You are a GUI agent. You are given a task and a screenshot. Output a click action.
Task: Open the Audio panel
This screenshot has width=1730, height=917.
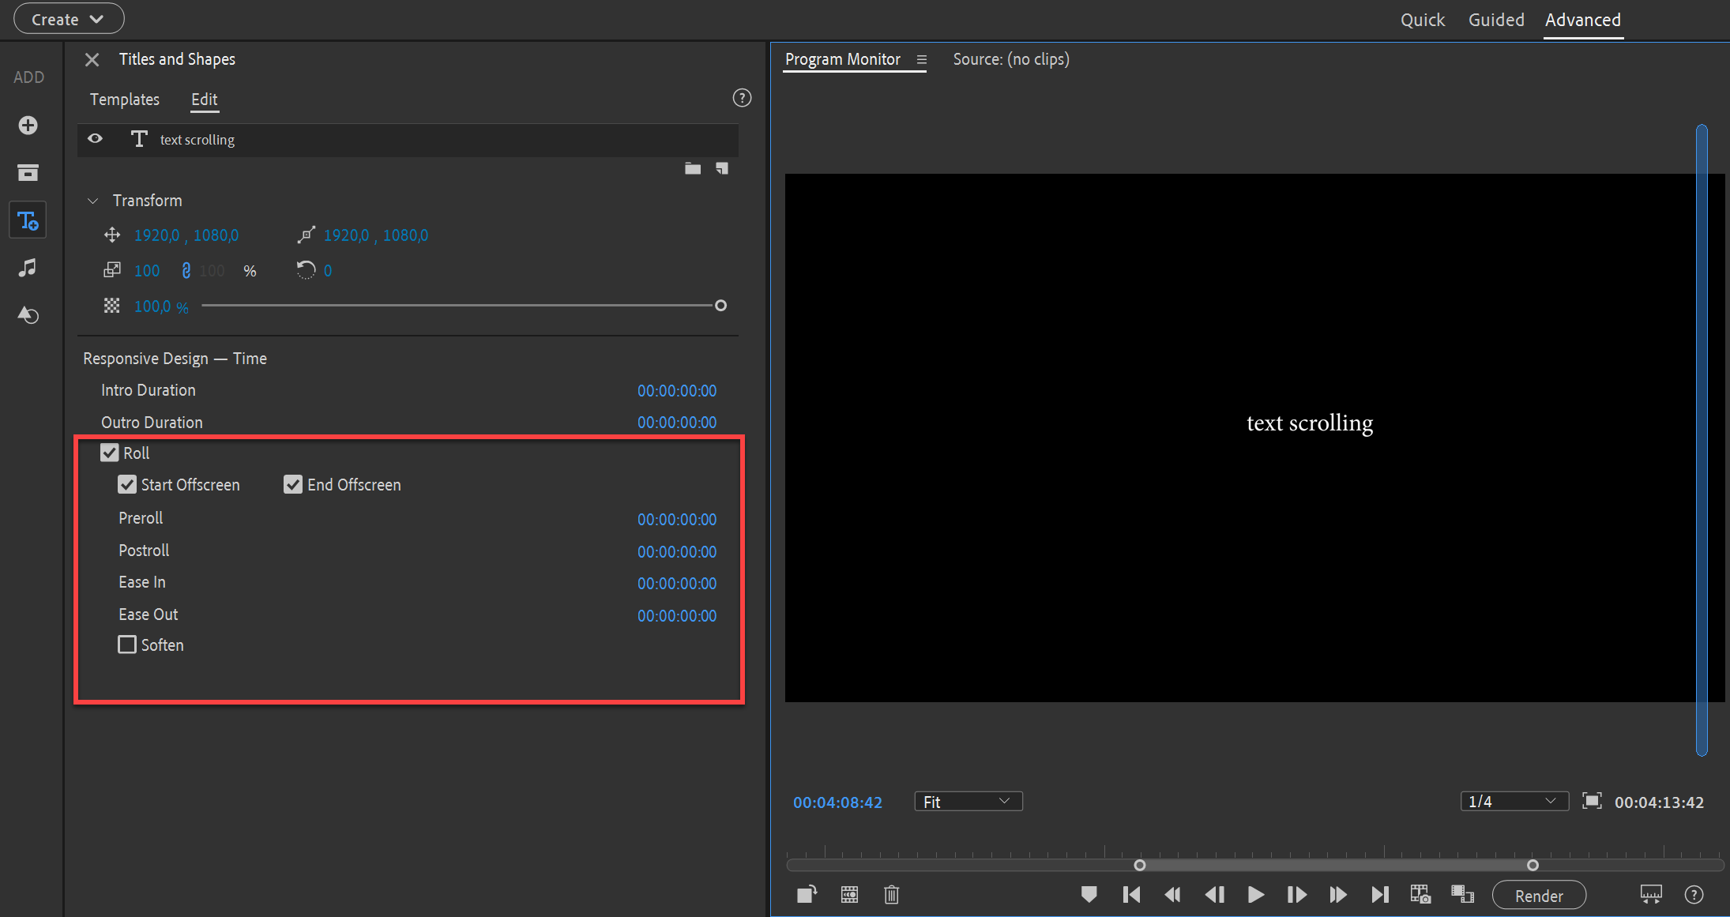[x=28, y=268]
